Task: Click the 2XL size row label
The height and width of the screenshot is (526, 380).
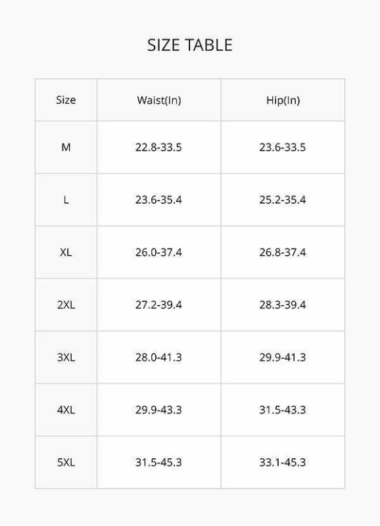Action: (x=66, y=305)
